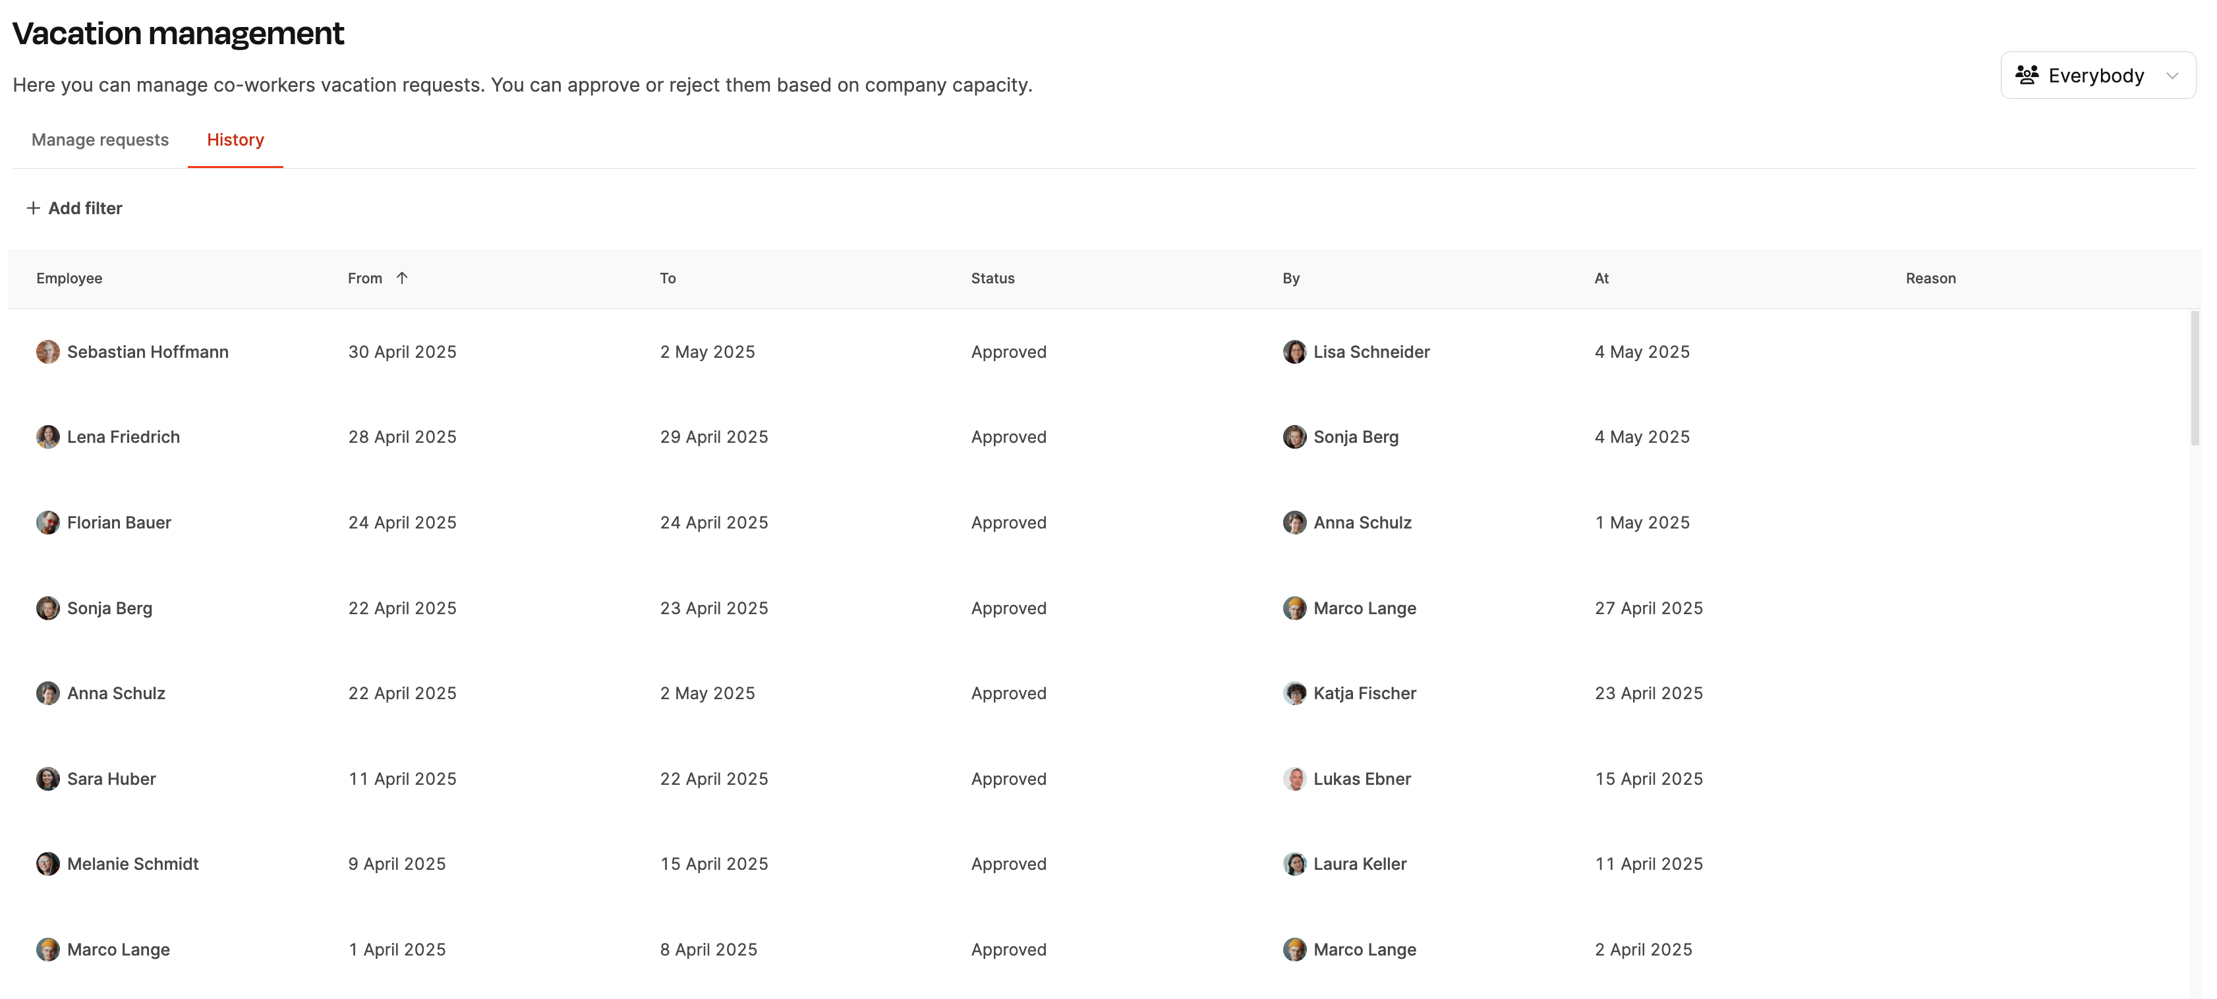Image resolution: width=2217 pixels, height=999 pixels.
Task: Click the Lena Friedrich employee name
Action: tap(123, 437)
